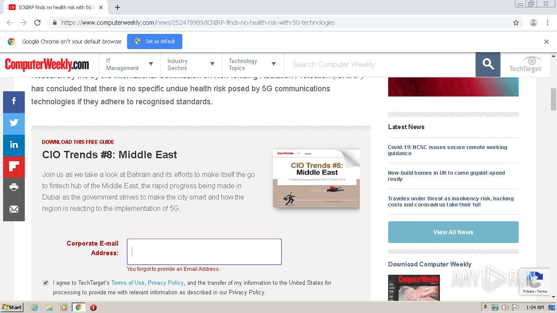
Task: Click View All News button
Action: tap(453, 232)
